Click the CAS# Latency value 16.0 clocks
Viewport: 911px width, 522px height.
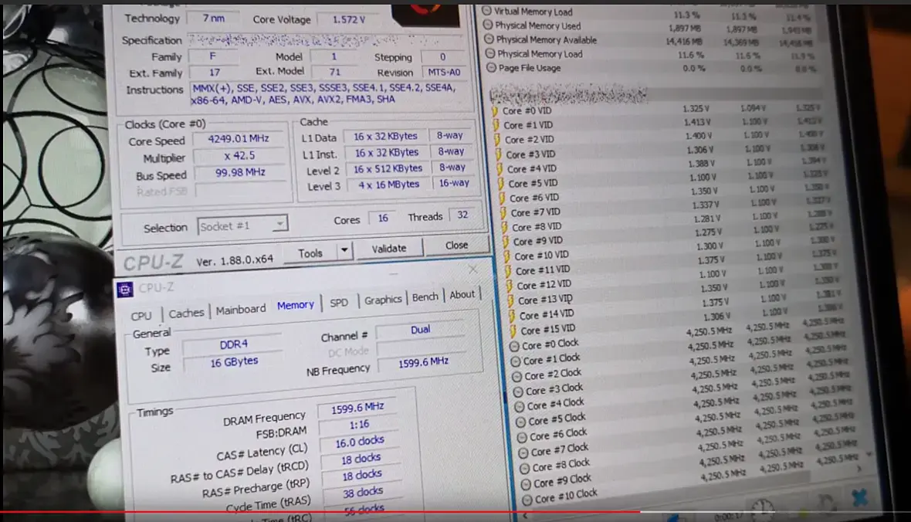[x=360, y=442]
